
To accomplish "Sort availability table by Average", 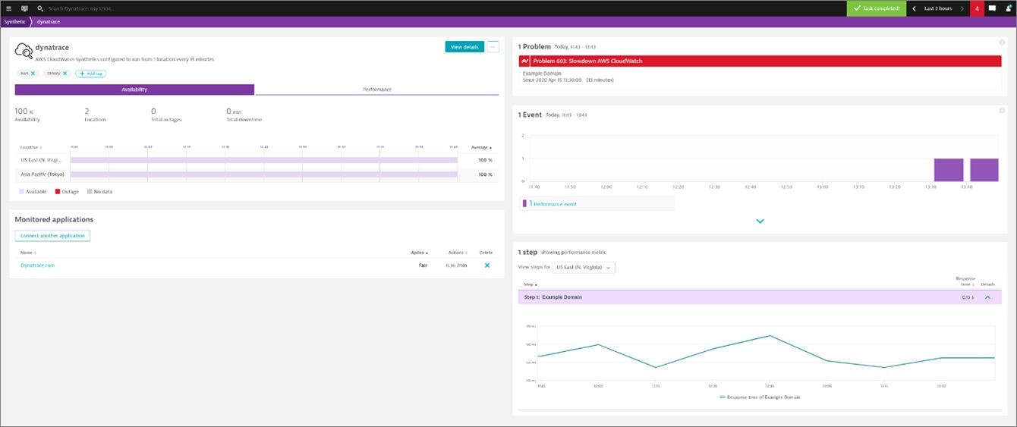I will (x=481, y=147).
